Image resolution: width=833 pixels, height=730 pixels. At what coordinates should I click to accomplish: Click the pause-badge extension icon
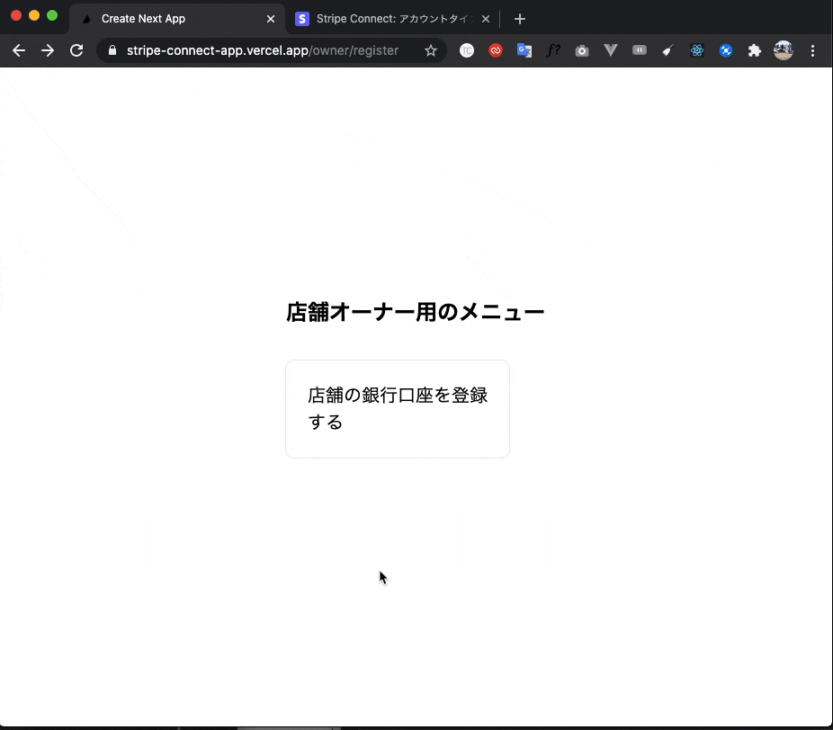(x=640, y=50)
